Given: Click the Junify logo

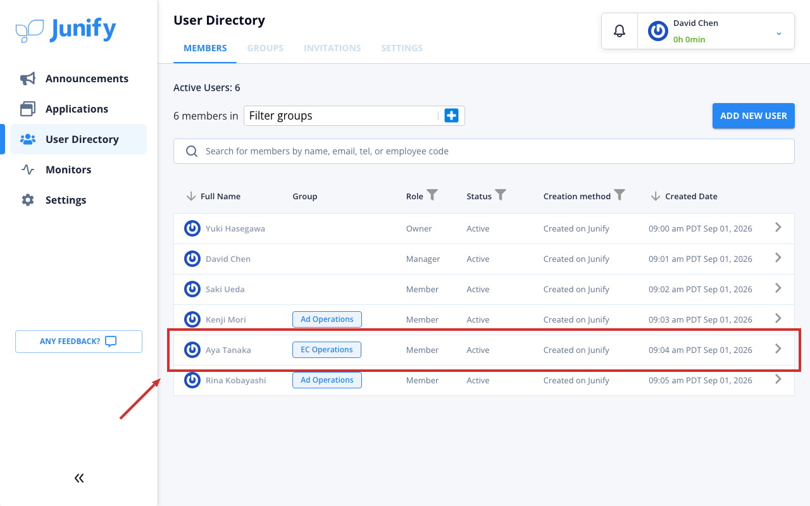Looking at the screenshot, I should pos(66,30).
